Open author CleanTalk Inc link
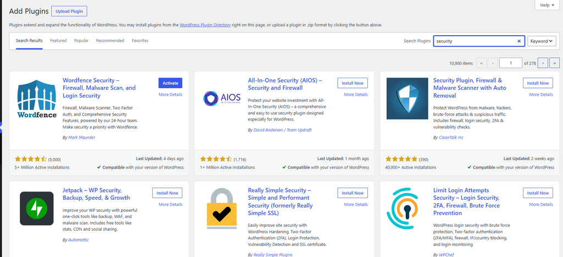Screen dimensions: 563x257 [451, 138]
